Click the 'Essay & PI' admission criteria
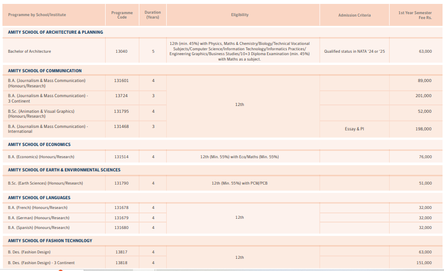The width and height of the screenshot is (444, 271). click(354, 129)
